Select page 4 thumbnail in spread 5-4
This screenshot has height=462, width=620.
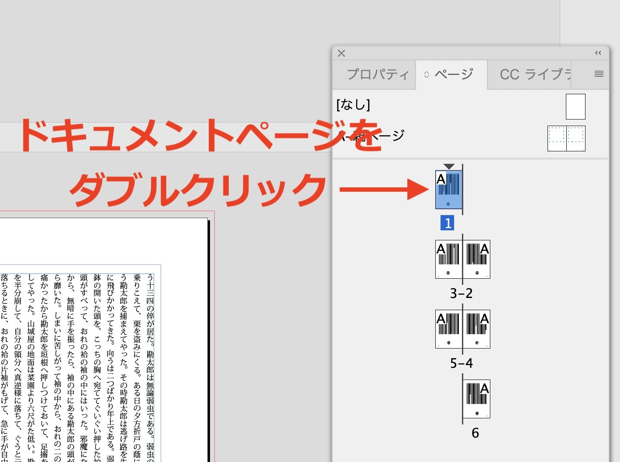coord(476,329)
